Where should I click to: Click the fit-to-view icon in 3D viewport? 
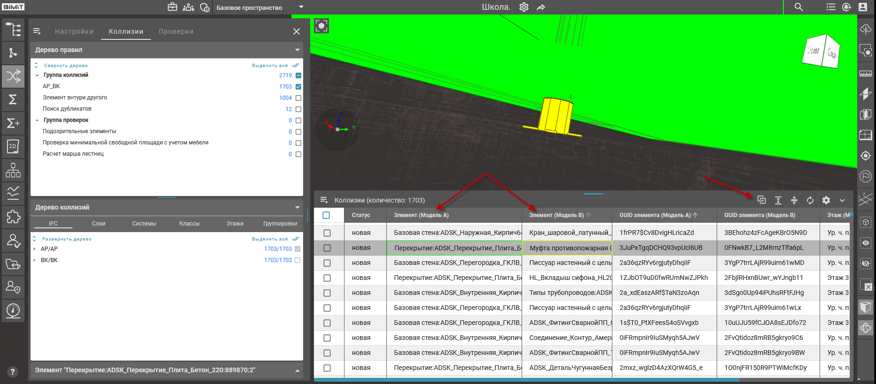(x=321, y=26)
